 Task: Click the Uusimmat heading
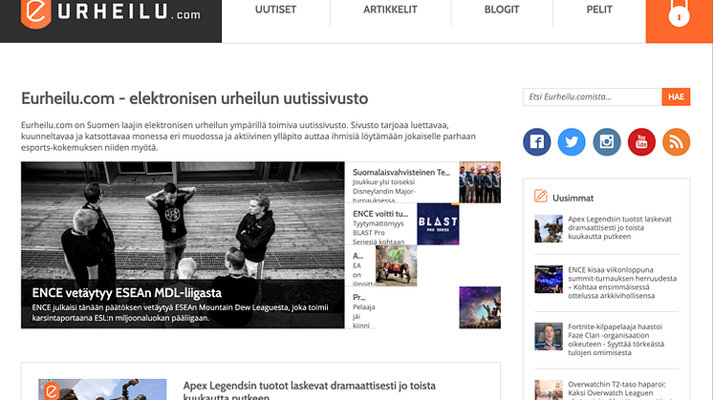click(x=573, y=198)
